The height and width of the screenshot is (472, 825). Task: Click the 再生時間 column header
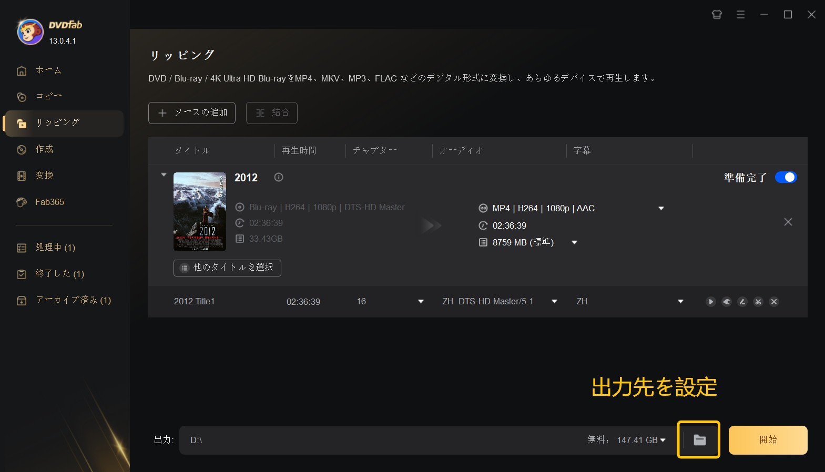tap(299, 151)
